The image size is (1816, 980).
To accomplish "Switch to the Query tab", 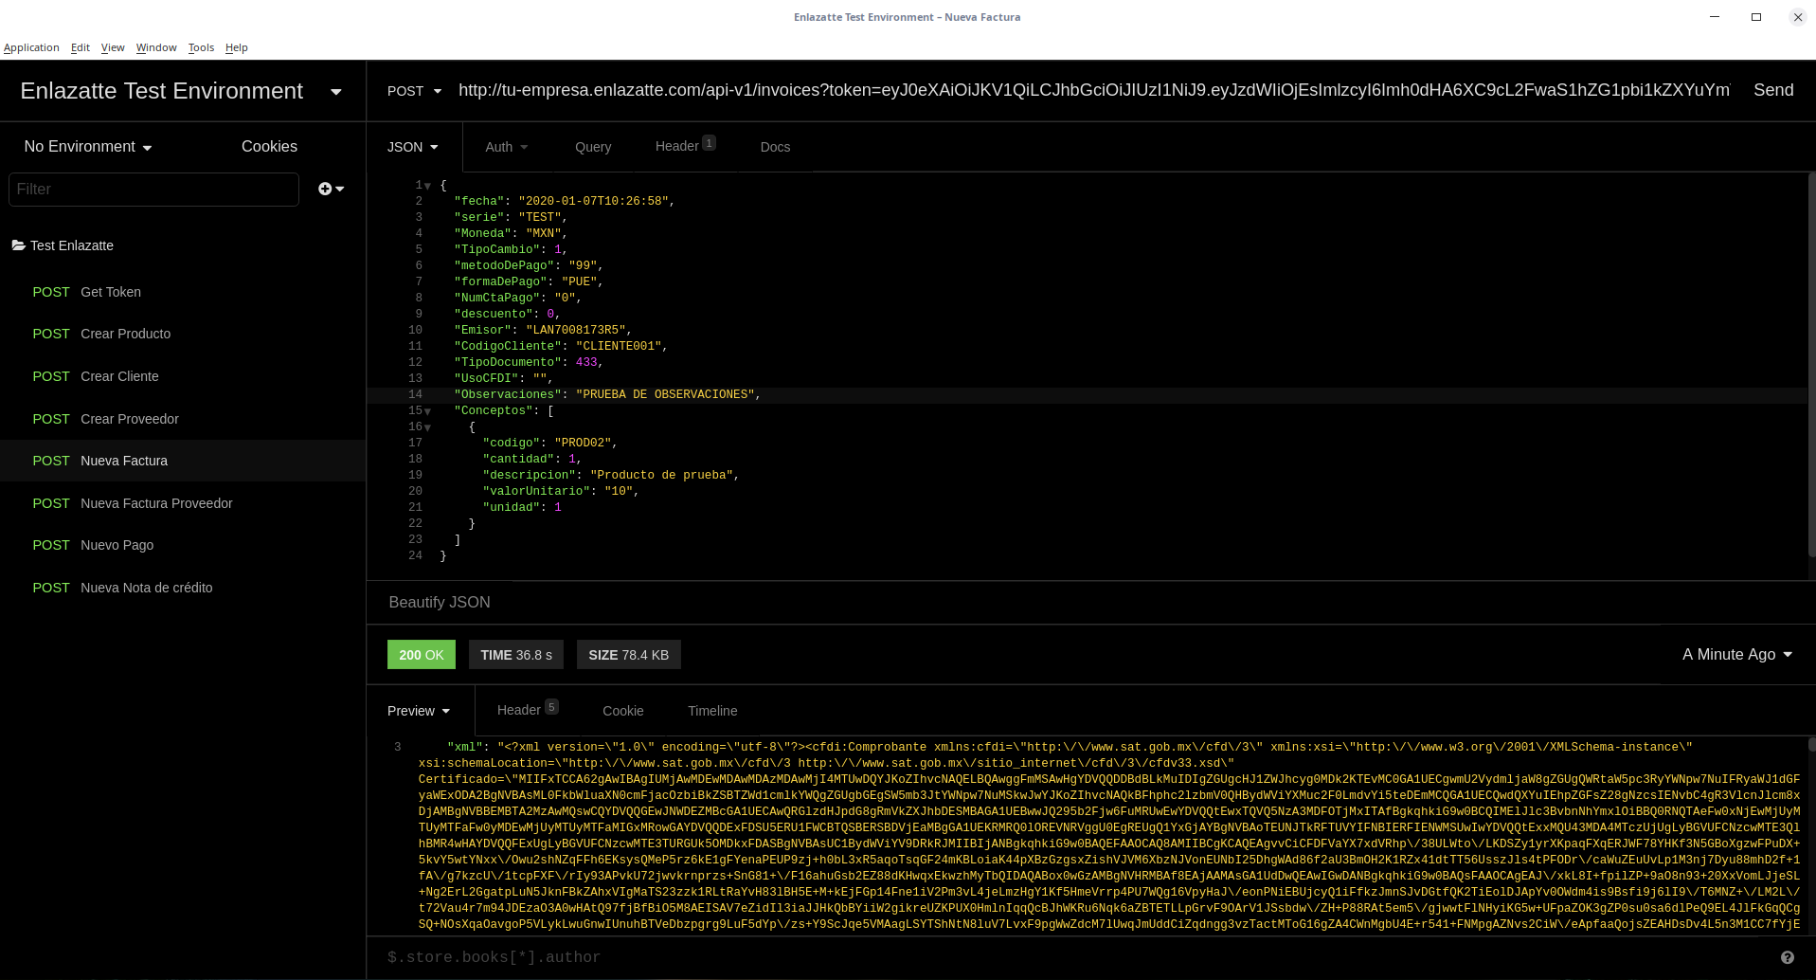I will [593, 147].
